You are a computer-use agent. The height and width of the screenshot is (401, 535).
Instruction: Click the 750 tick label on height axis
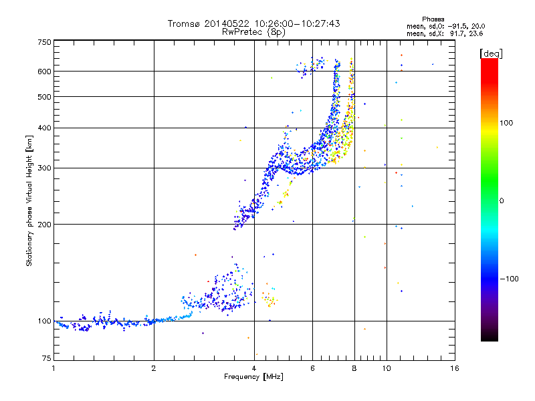tap(44, 42)
